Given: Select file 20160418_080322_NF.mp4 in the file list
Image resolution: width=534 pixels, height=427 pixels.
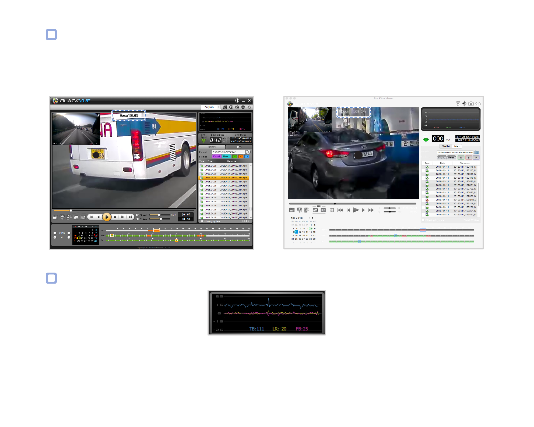Looking at the screenshot, I should click(224, 186).
